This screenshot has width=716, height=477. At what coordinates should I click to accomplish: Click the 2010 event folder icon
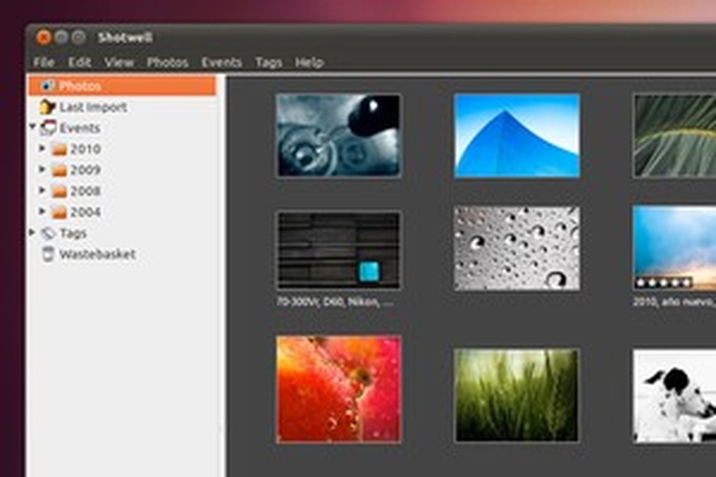(x=60, y=149)
